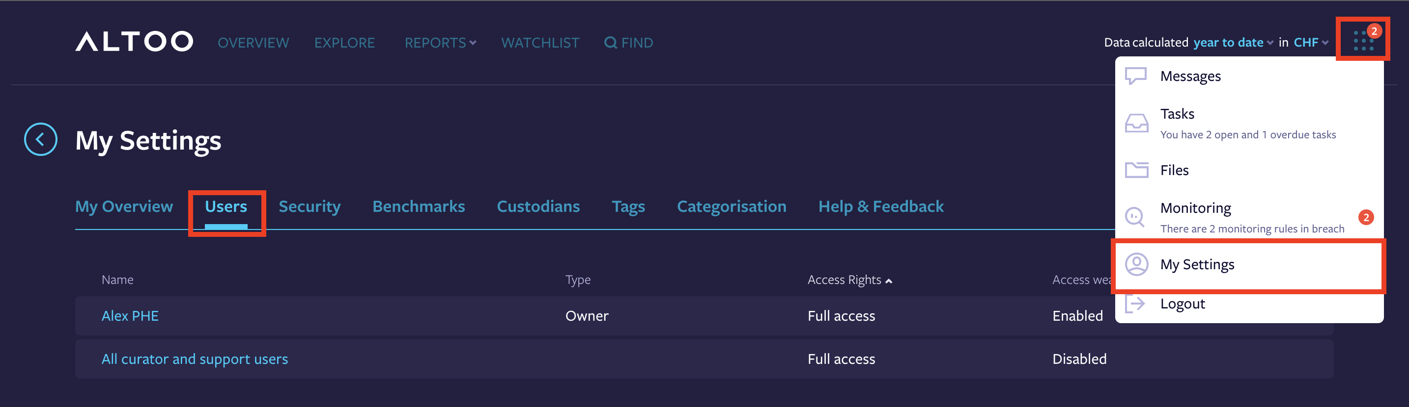Sort by Access Rights column header
Screen dimensions: 1409x407
coord(849,280)
